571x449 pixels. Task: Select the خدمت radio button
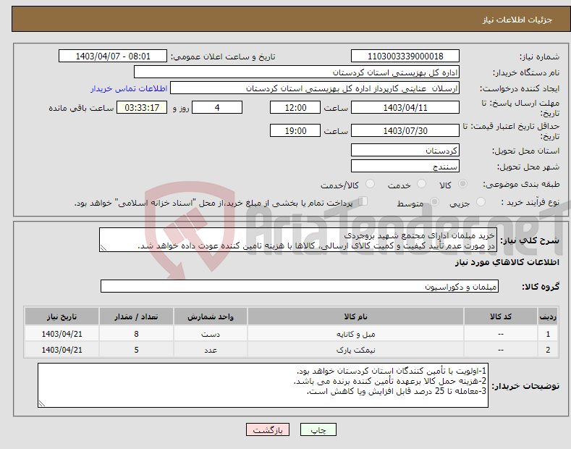point(421,184)
